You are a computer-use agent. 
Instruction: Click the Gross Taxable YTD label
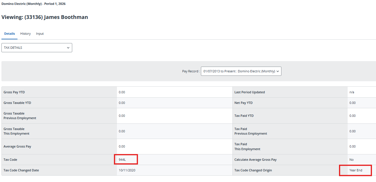pos(17,103)
